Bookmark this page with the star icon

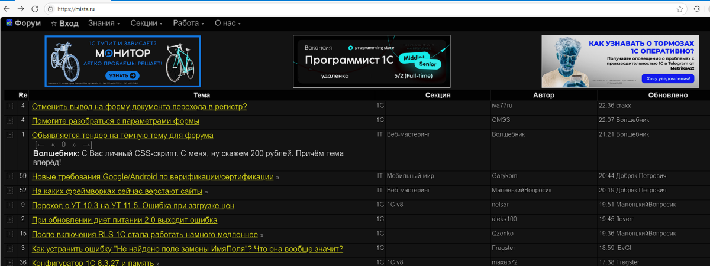(680, 9)
